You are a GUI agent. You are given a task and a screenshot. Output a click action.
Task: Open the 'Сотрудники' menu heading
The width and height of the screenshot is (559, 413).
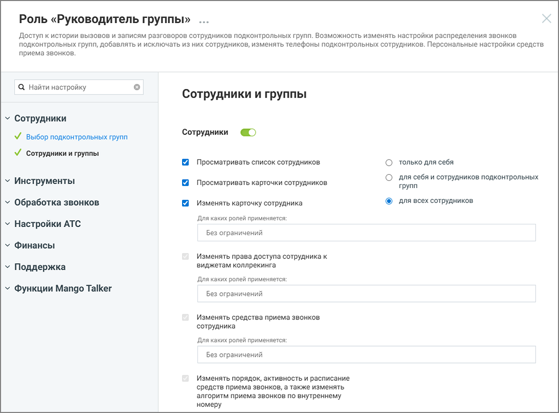click(40, 118)
